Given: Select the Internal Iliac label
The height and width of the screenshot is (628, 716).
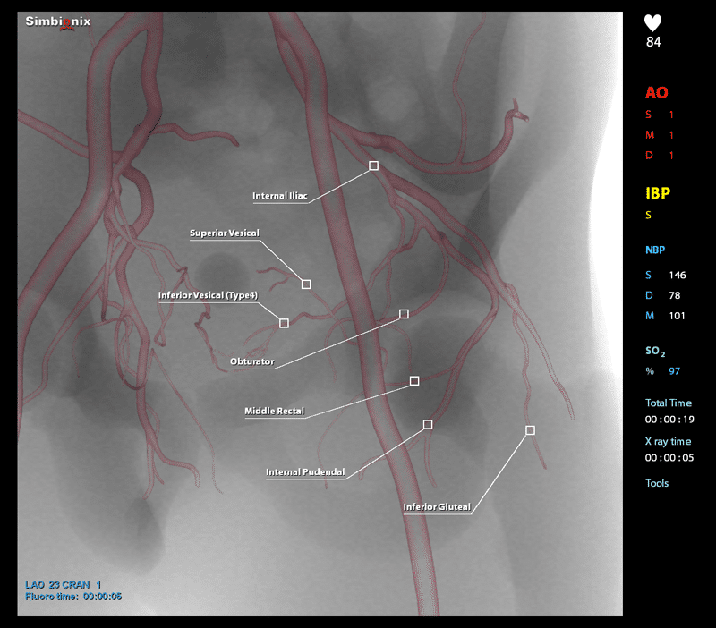Looking at the screenshot, I should tap(280, 196).
